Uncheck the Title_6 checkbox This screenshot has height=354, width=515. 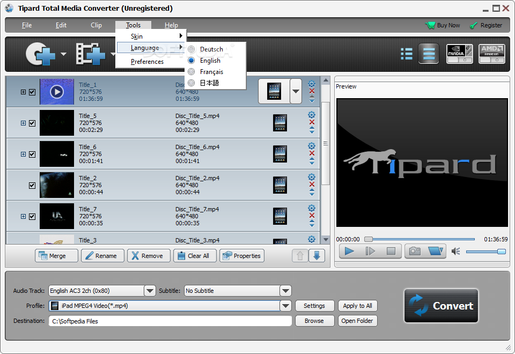[32, 154]
